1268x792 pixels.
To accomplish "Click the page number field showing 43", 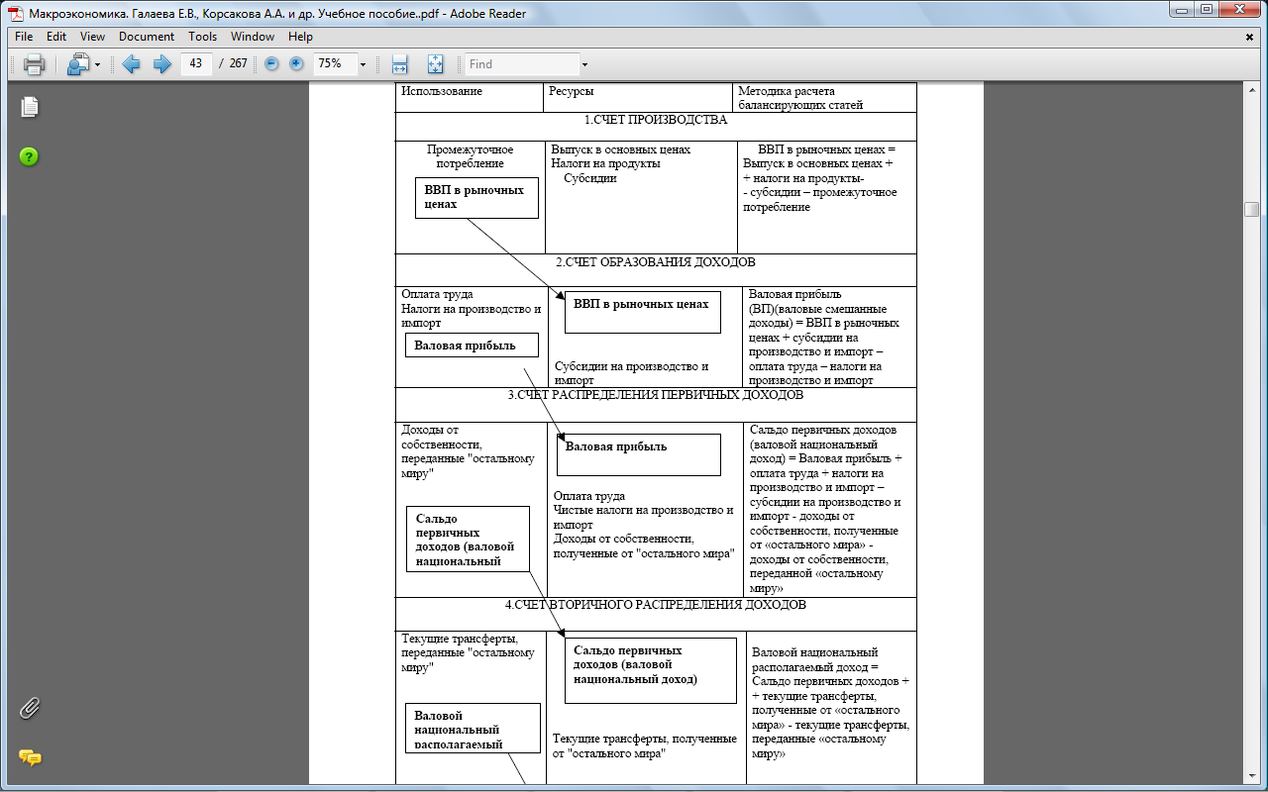I will pos(196,63).
